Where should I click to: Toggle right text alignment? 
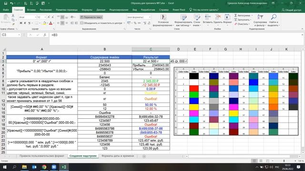(67, 23)
